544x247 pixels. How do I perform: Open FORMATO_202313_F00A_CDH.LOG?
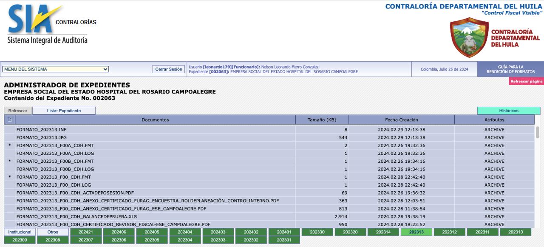pos(55,153)
